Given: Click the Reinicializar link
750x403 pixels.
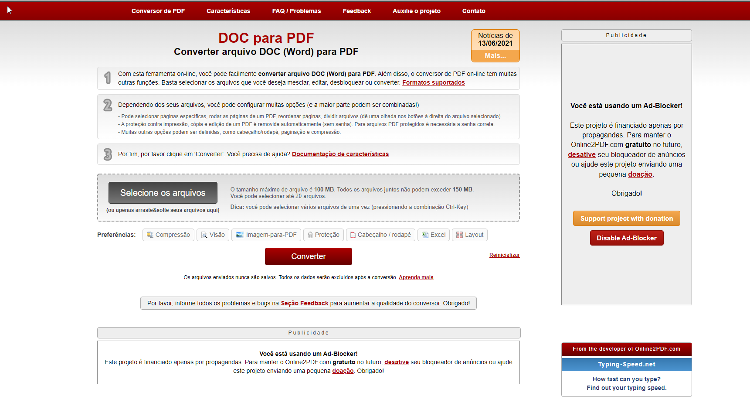Looking at the screenshot, I should pyautogui.click(x=505, y=255).
